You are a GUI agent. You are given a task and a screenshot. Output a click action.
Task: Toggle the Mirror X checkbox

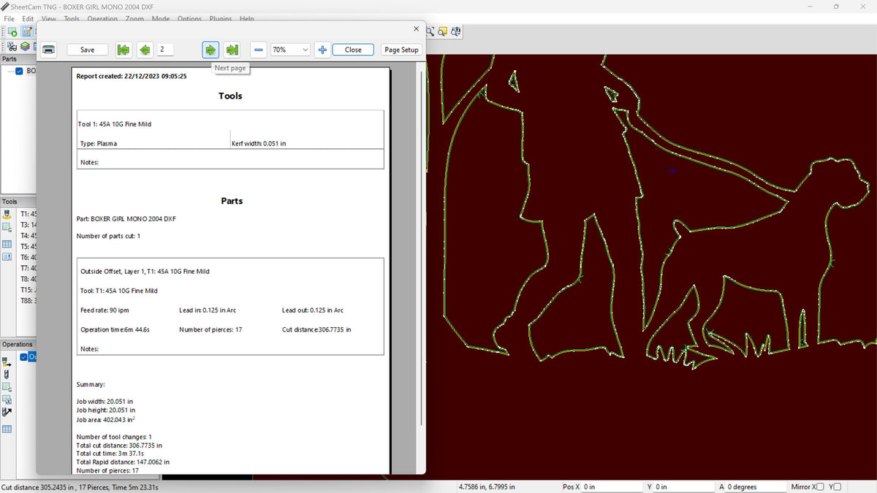click(x=820, y=486)
